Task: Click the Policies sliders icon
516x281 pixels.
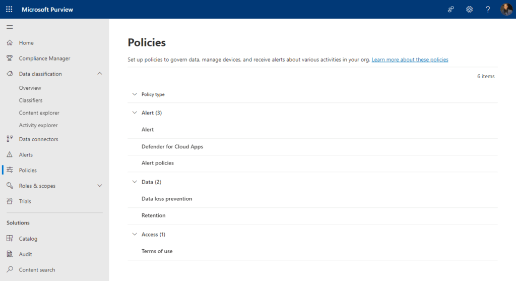Action: [x=10, y=170]
